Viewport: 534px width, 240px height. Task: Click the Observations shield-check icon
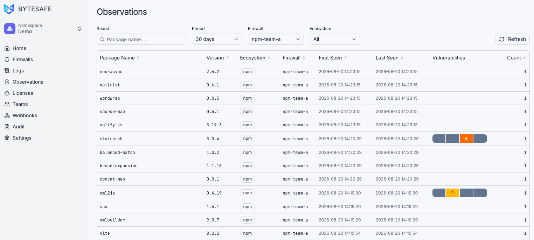pos(7,82)
